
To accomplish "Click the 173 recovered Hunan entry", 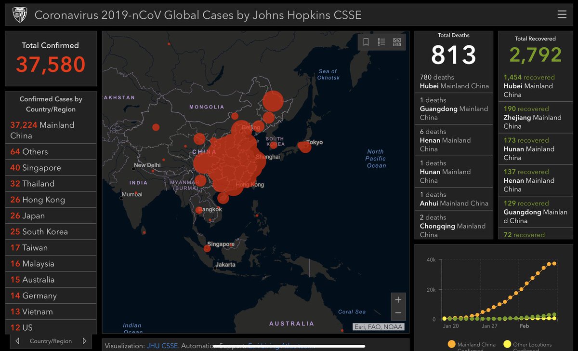I will (535, 149).
